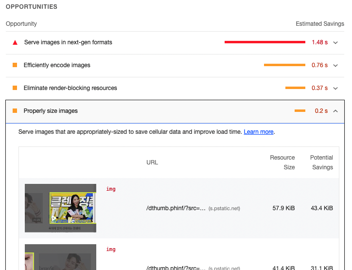Screen dimensions: 352x270
Task: Click Serve images in next-gen formats title
Action: pyautogui.click(x=68, y=42)
